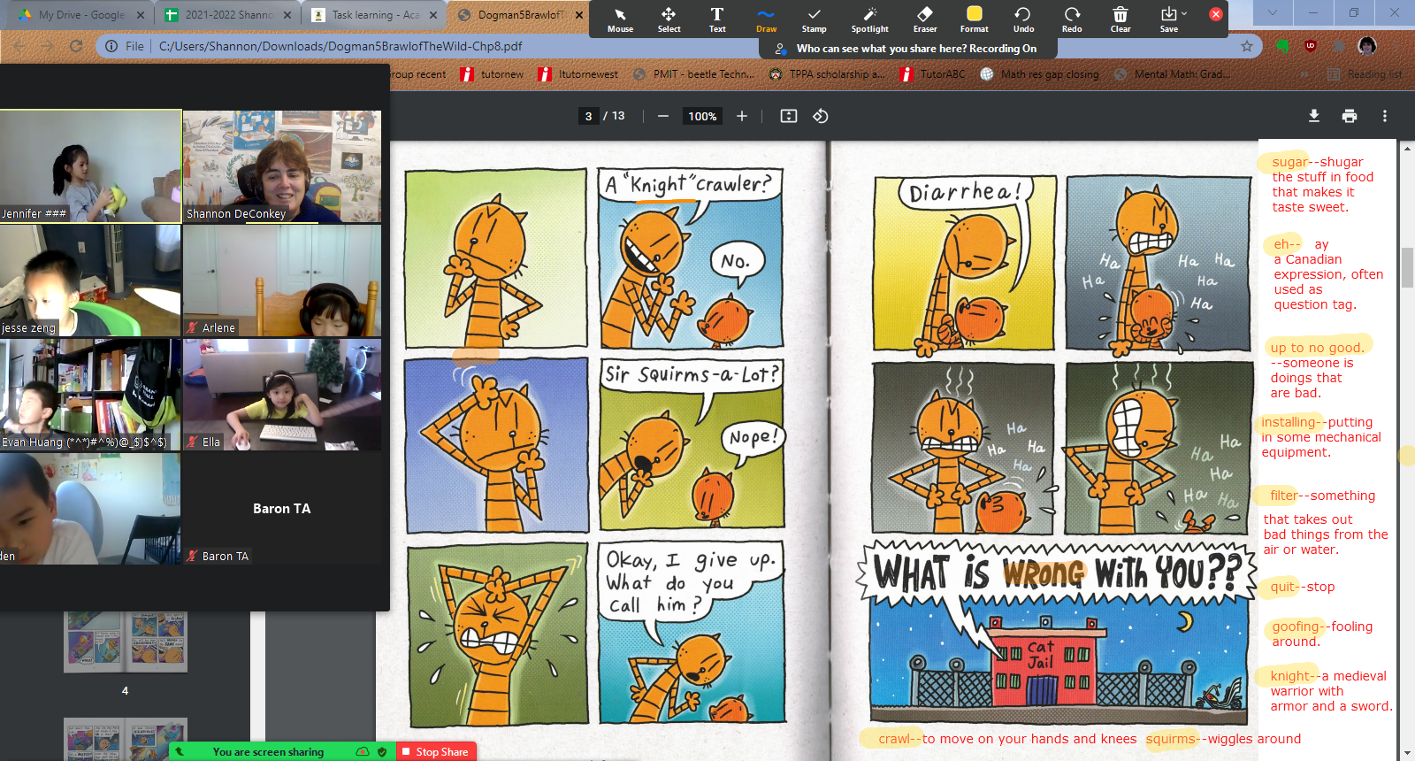Switch to 2021-2022 Shannon spreadsheet tab
The image size is (1415, 761).
coord(228,15)
